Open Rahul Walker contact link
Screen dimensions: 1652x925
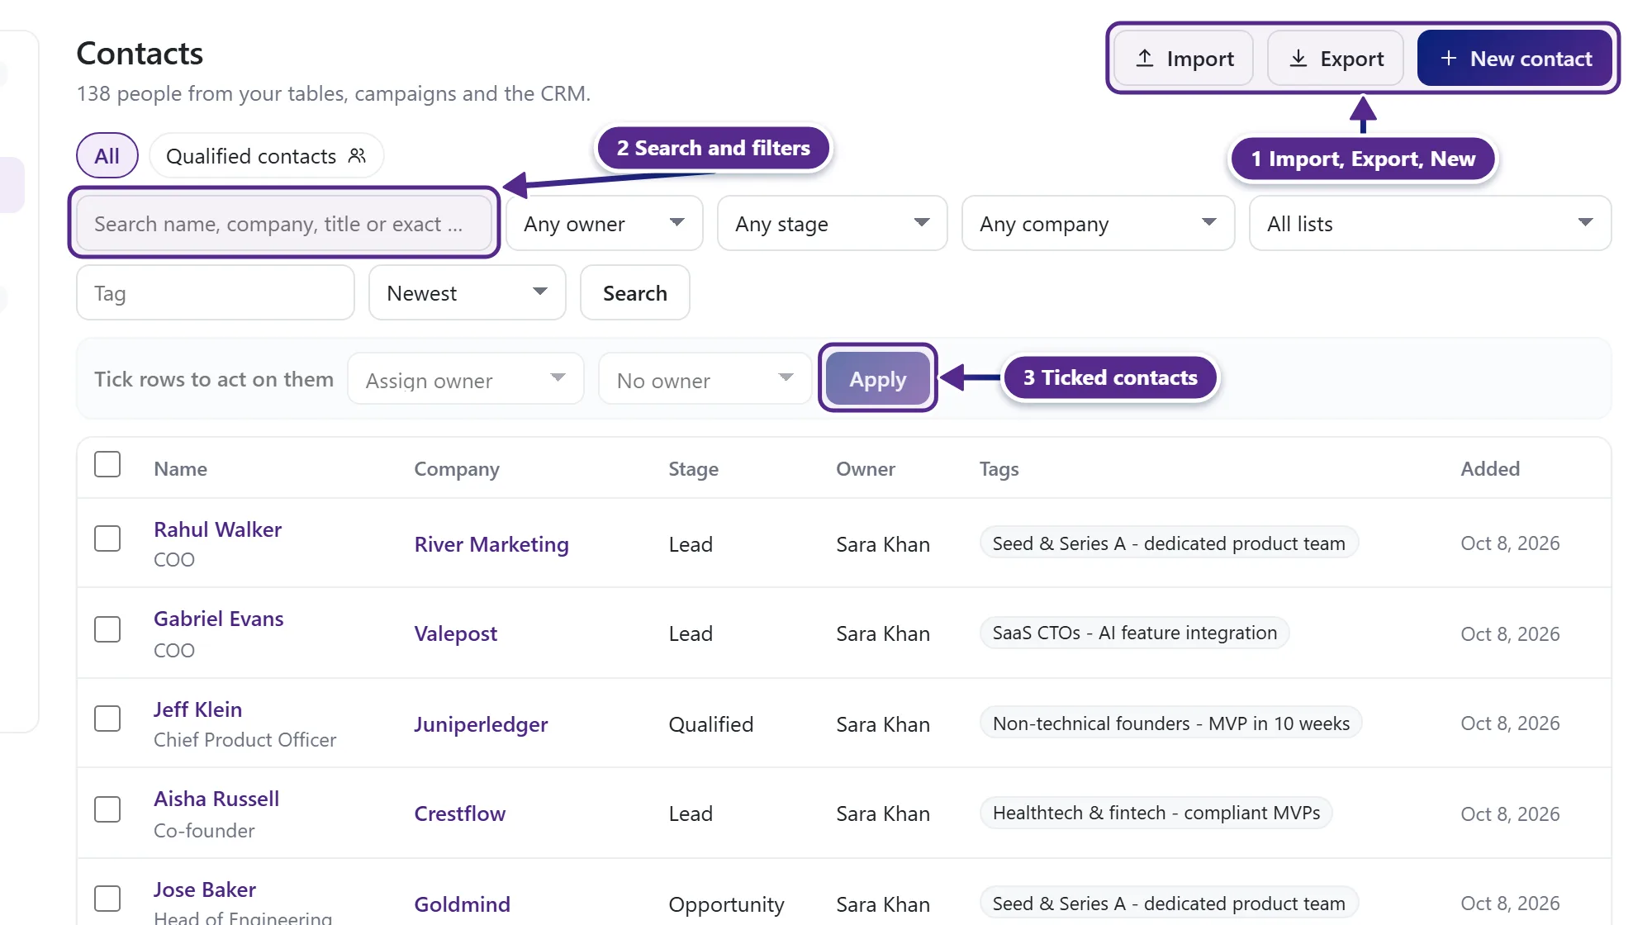click(217, 529)
